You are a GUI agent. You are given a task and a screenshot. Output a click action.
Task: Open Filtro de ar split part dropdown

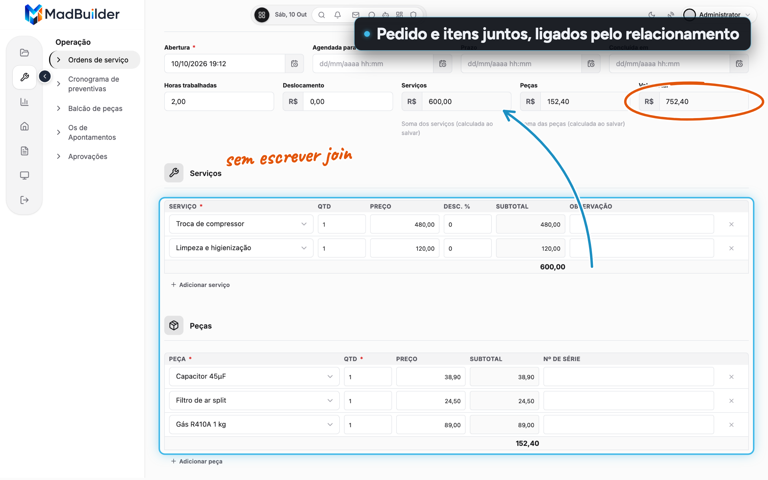point(254,401)
